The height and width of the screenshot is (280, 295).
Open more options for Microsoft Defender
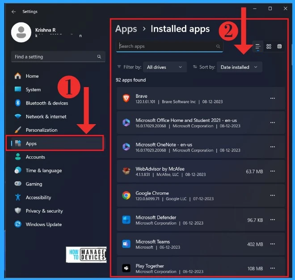(272, 220)
